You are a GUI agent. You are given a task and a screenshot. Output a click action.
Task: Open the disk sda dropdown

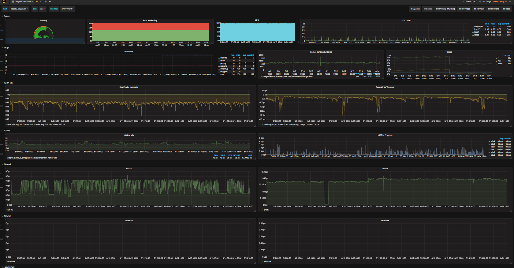(x=43, y=9)
